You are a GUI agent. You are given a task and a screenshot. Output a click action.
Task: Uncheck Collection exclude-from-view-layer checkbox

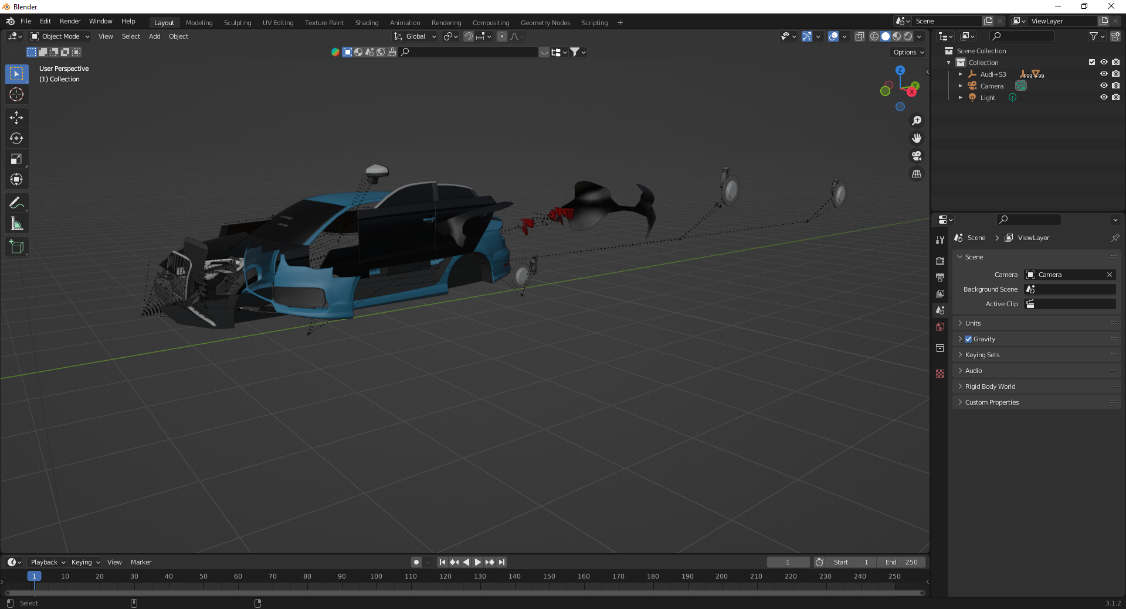point(1092,62)
